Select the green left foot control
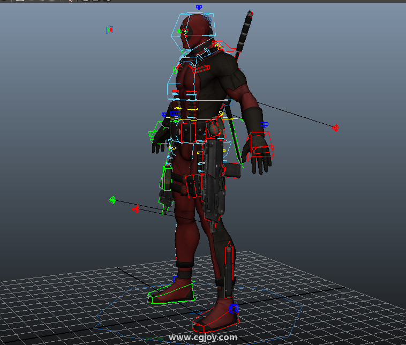406x345 pixels. pos(171,292)
